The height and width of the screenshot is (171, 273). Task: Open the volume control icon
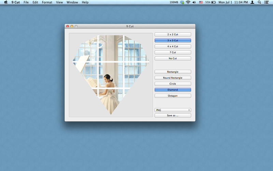[x=194, y=2]
